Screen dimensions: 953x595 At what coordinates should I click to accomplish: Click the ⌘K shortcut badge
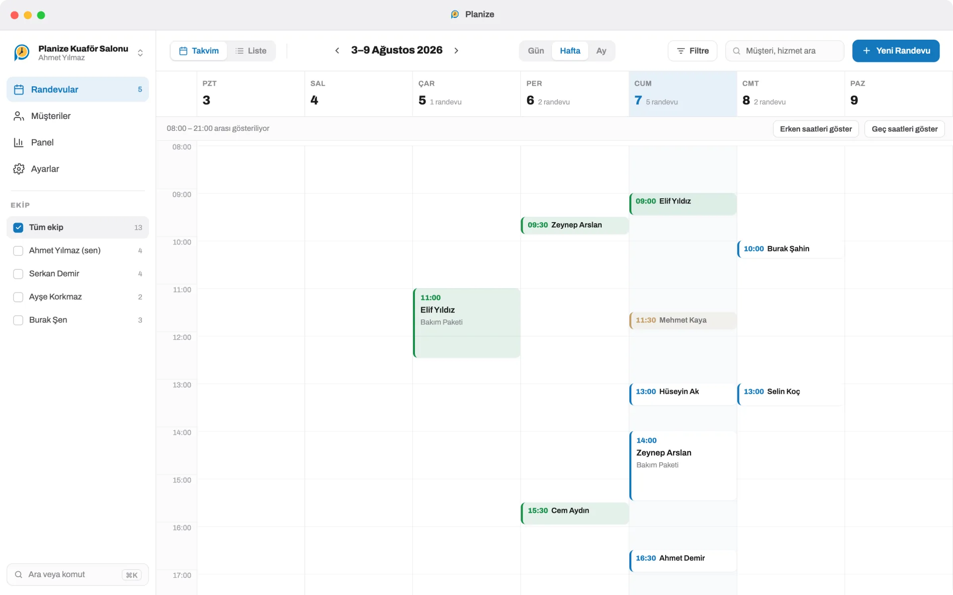[x=132, y=575]
